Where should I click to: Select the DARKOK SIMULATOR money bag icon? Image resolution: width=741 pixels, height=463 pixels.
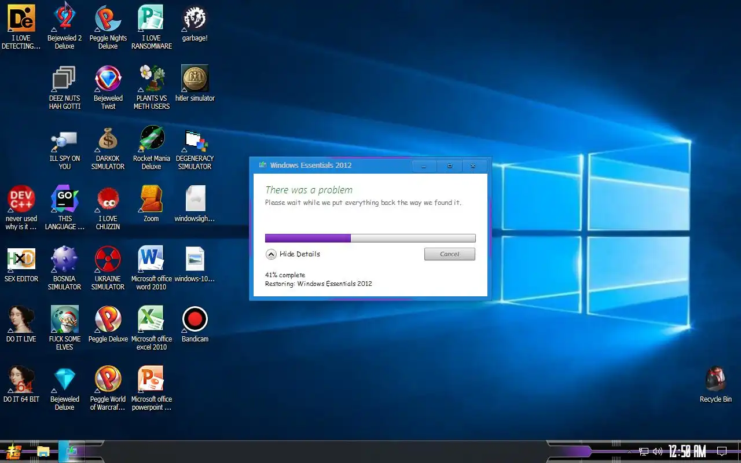tap(108, 147)
